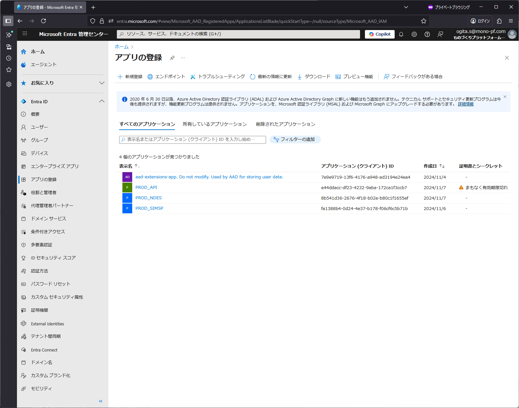Switch to 所有しているアプリケーション tab
Viewport: 519px width, 408px height.
click(215, 124)
